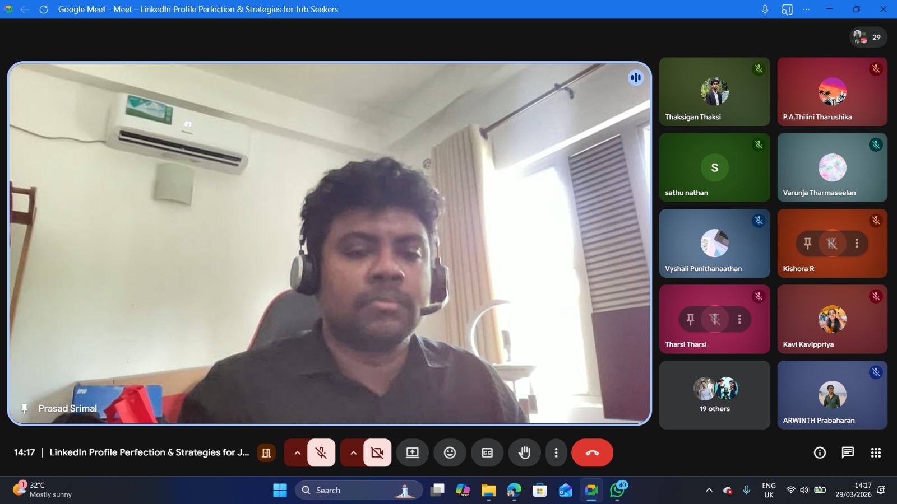Expand audio settings arrow beside microphone
Viewport: 897px width, 504px height.
click(297, 452)
